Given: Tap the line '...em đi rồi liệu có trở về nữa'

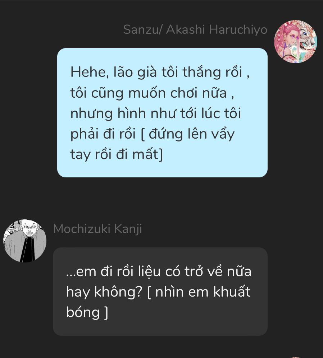Looking at the screenshot, I should coord(159,271).
